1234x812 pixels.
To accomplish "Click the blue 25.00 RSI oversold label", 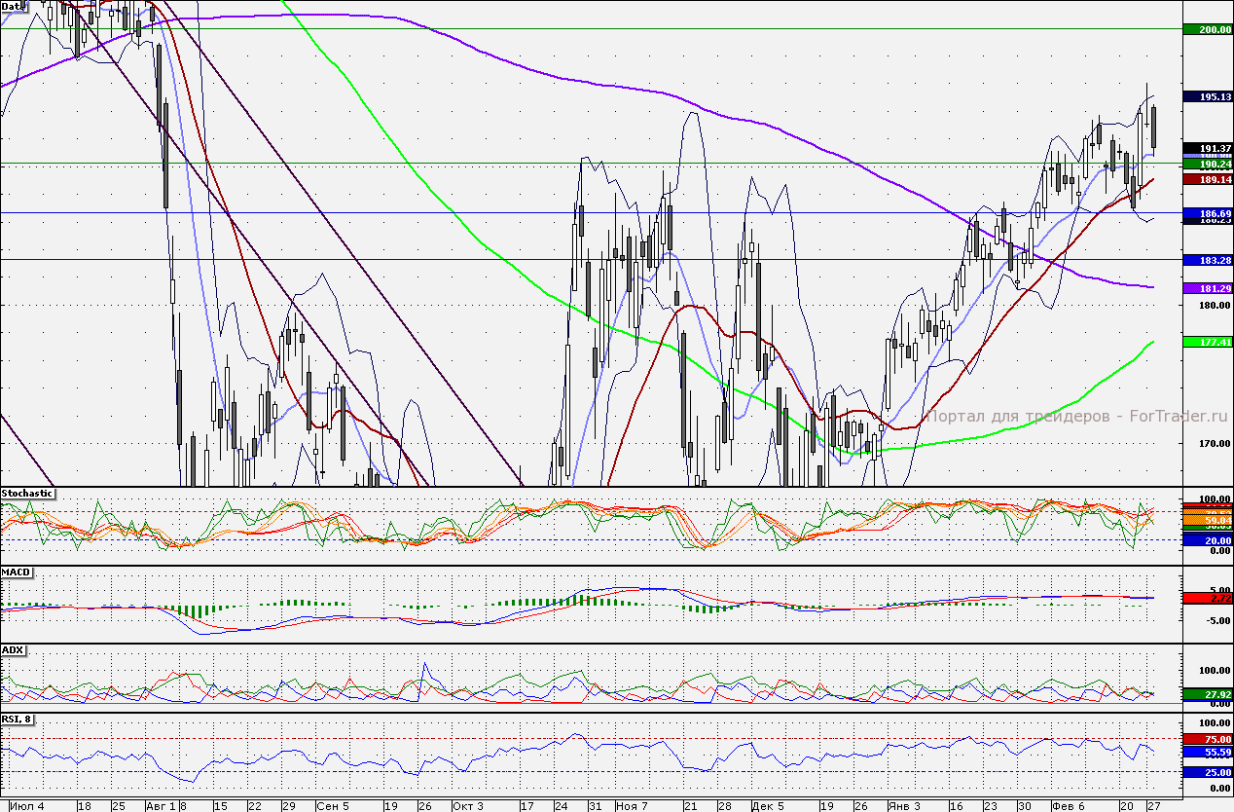I will (1207, 772).
